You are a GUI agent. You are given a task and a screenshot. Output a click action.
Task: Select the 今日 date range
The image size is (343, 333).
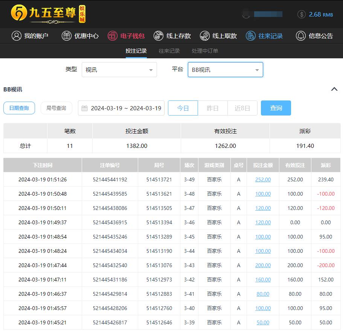tap(183, 108)
